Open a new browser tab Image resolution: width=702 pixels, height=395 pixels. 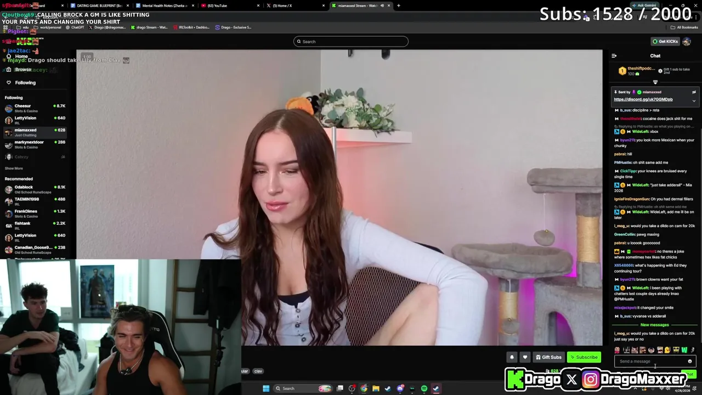(399, 5)
